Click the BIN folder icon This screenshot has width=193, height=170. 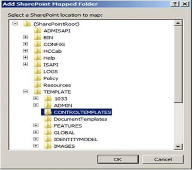tap(38, 37)
